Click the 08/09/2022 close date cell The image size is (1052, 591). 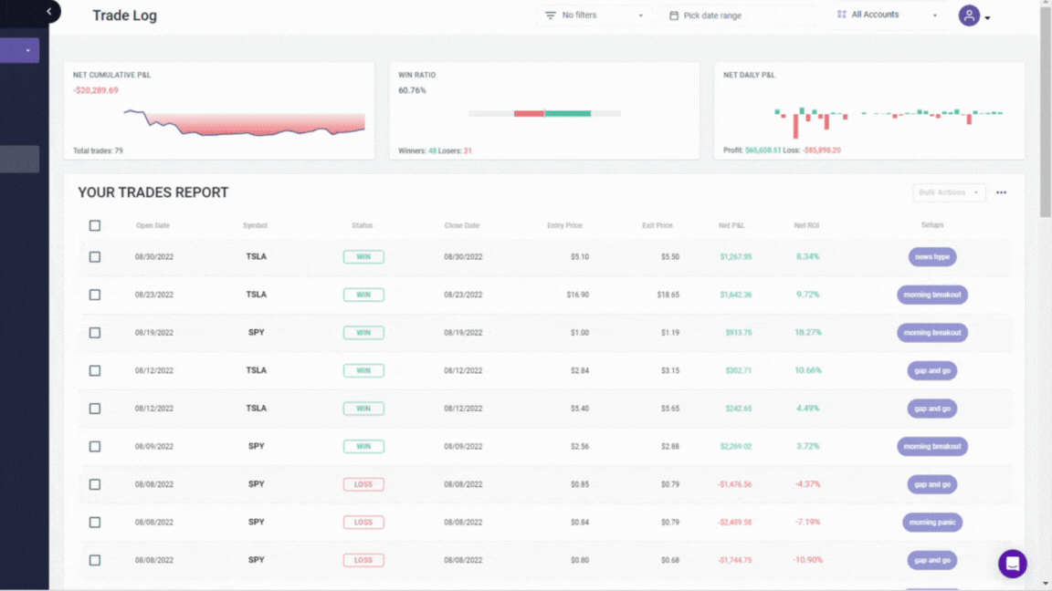point(463,446)
